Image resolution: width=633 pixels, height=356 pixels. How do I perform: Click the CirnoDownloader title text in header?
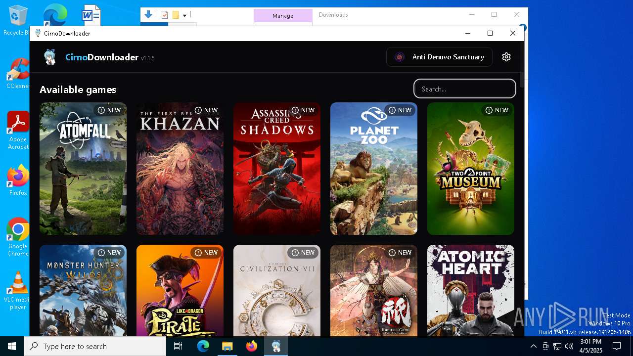[x=102, y=57]
